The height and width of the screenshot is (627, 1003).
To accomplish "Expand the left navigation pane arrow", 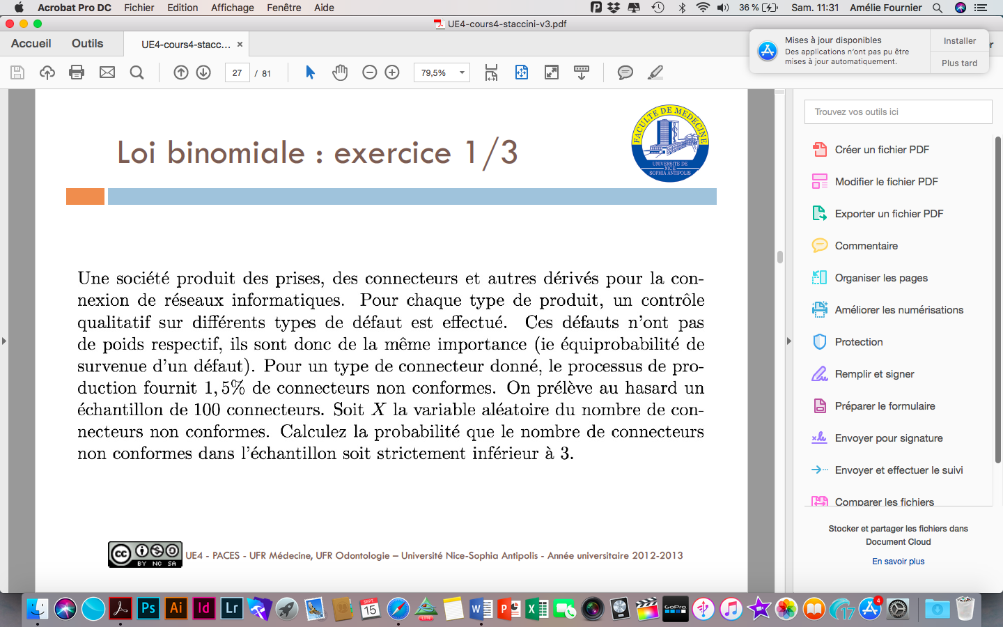I will [x=4, y=341].
